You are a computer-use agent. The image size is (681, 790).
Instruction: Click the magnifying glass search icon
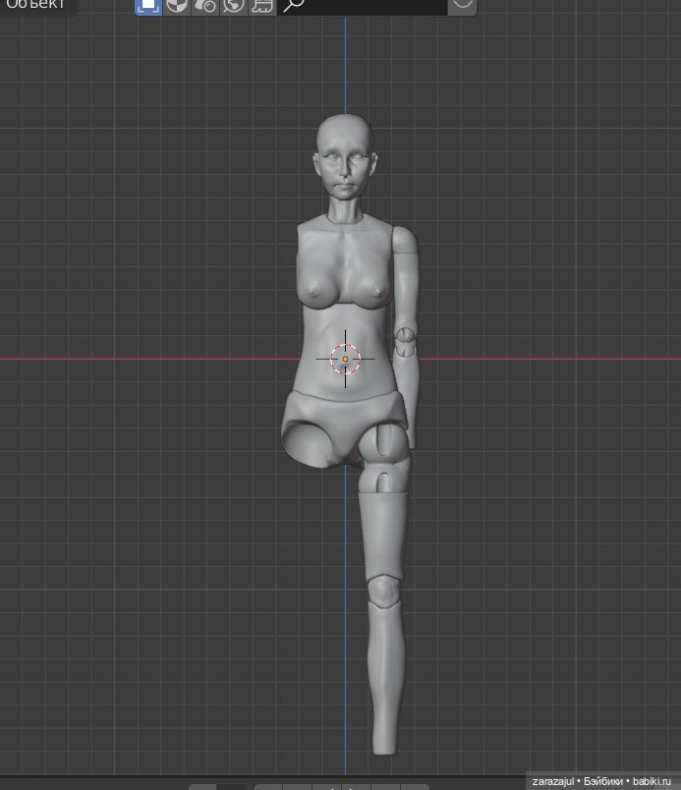pyautogui.click(x=293, y=6)
